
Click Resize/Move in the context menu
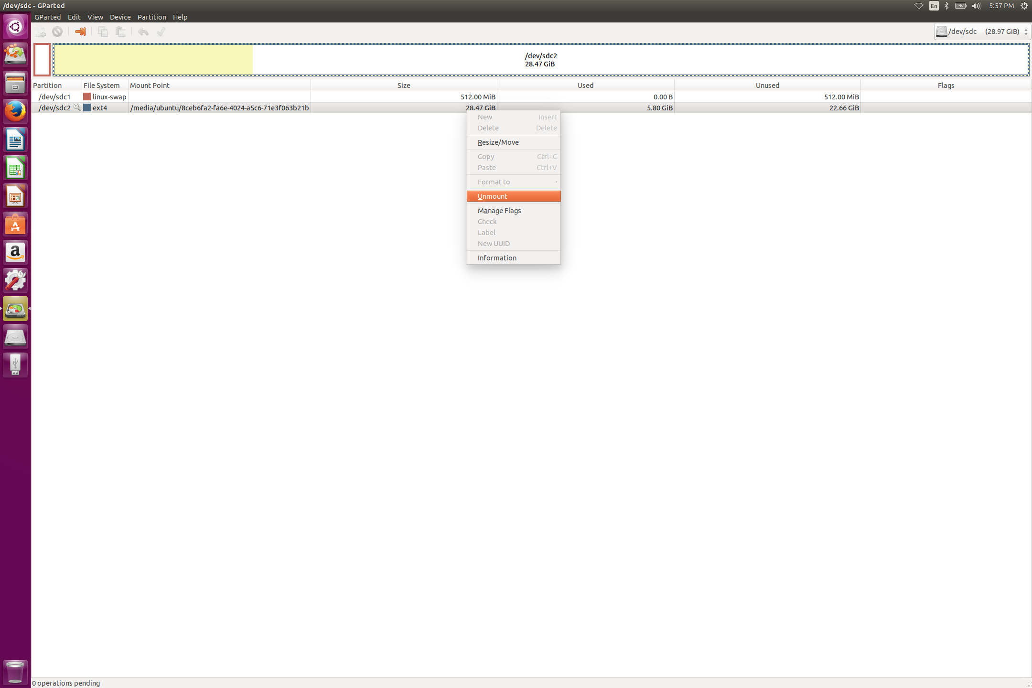click(498, 142)
